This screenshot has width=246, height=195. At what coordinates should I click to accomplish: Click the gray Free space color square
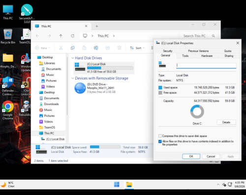160,93
